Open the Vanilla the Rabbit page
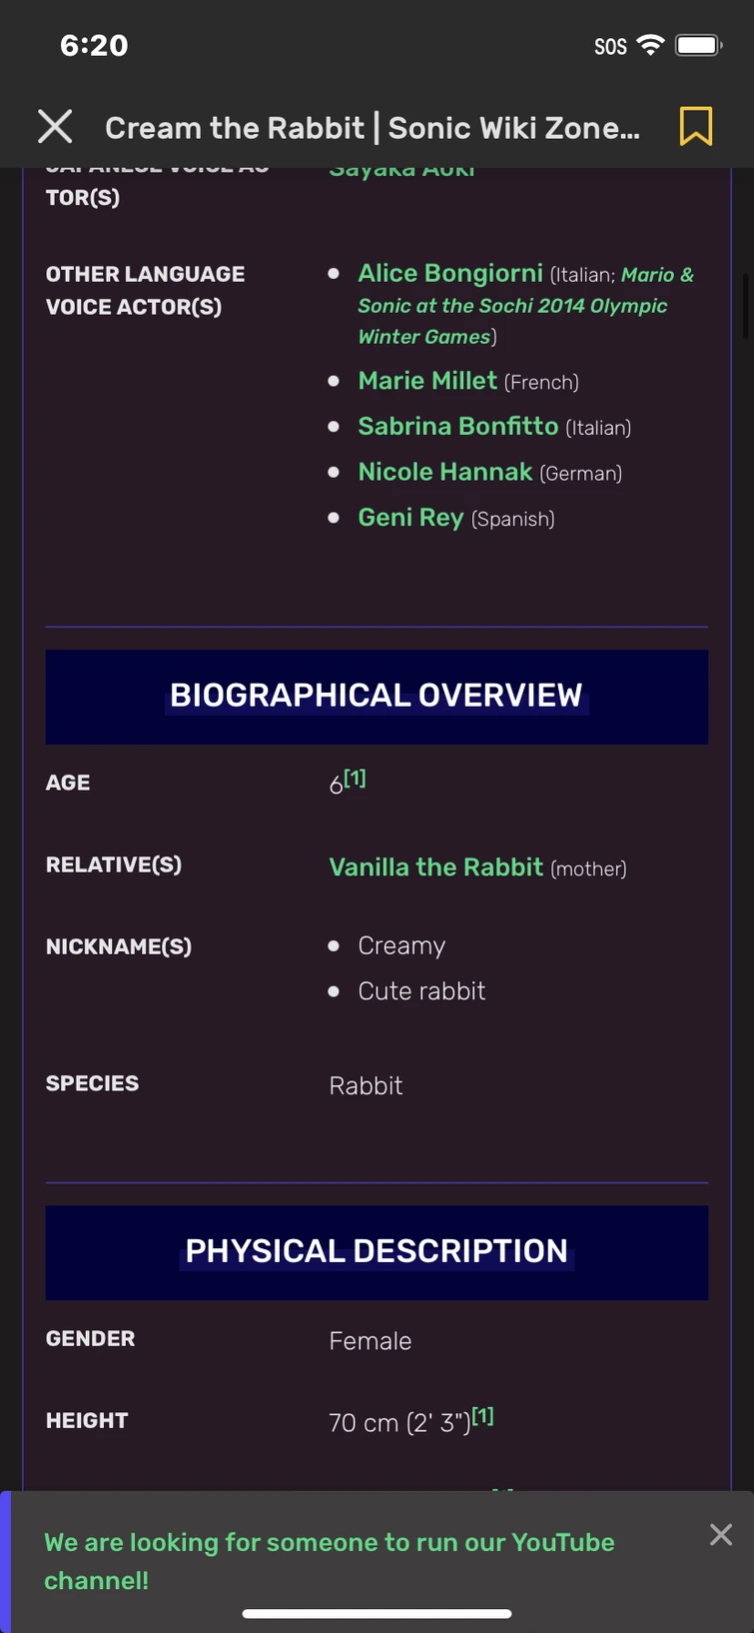This screenshot has height=1633, width=754. coord(434,866)
